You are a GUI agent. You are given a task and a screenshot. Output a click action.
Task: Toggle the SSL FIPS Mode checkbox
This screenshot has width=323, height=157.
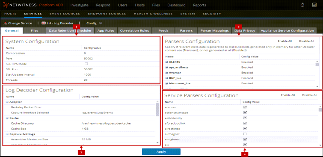tap(86, 64)
